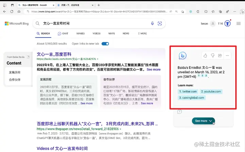Jump to 发展历程 in Content sidebar
This screenshot has height=152, width=245.
tap(15, 72)
